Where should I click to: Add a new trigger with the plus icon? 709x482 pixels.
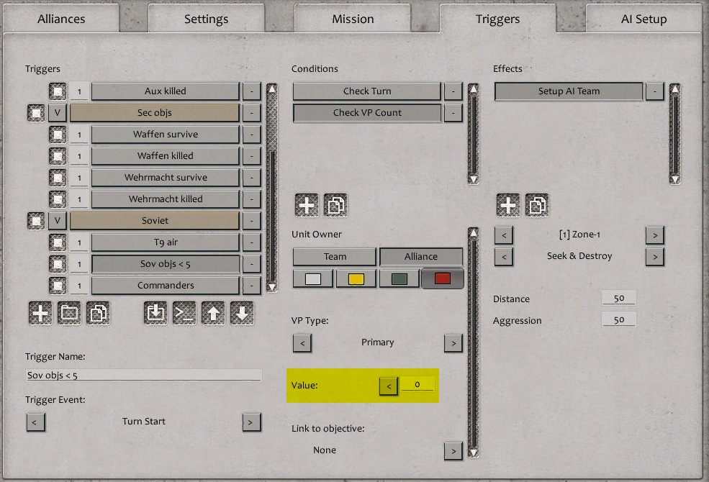click(x=40, y=313)
